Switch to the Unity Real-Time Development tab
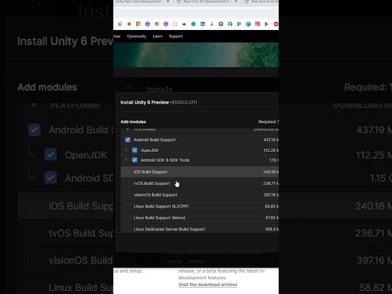This screenshot has width=392, height=294. pyautogui.click(x=138, y=1)
